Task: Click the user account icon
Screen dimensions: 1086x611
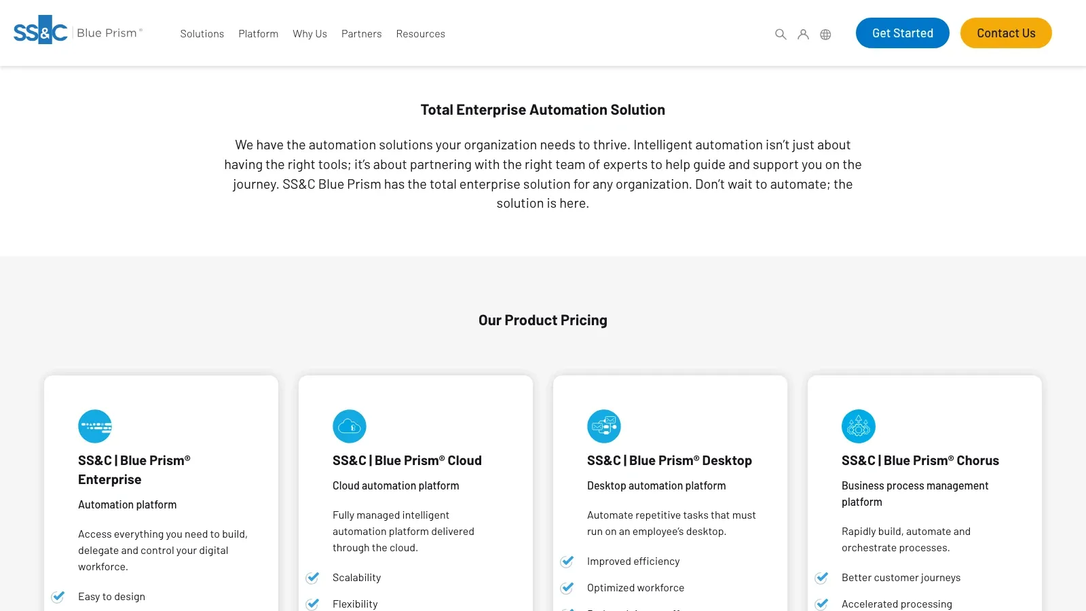Action: tap(803, 34)
